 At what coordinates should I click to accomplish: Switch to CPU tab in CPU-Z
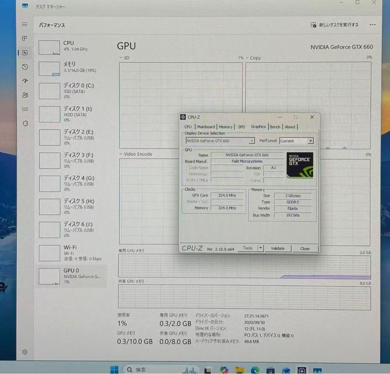click(188, 127)
